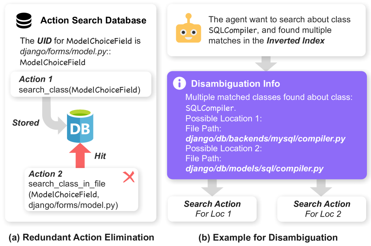Click the arrow pointing to Loc 1
The width and height of the screenshot is (371, 246).
tap(212, 187)
